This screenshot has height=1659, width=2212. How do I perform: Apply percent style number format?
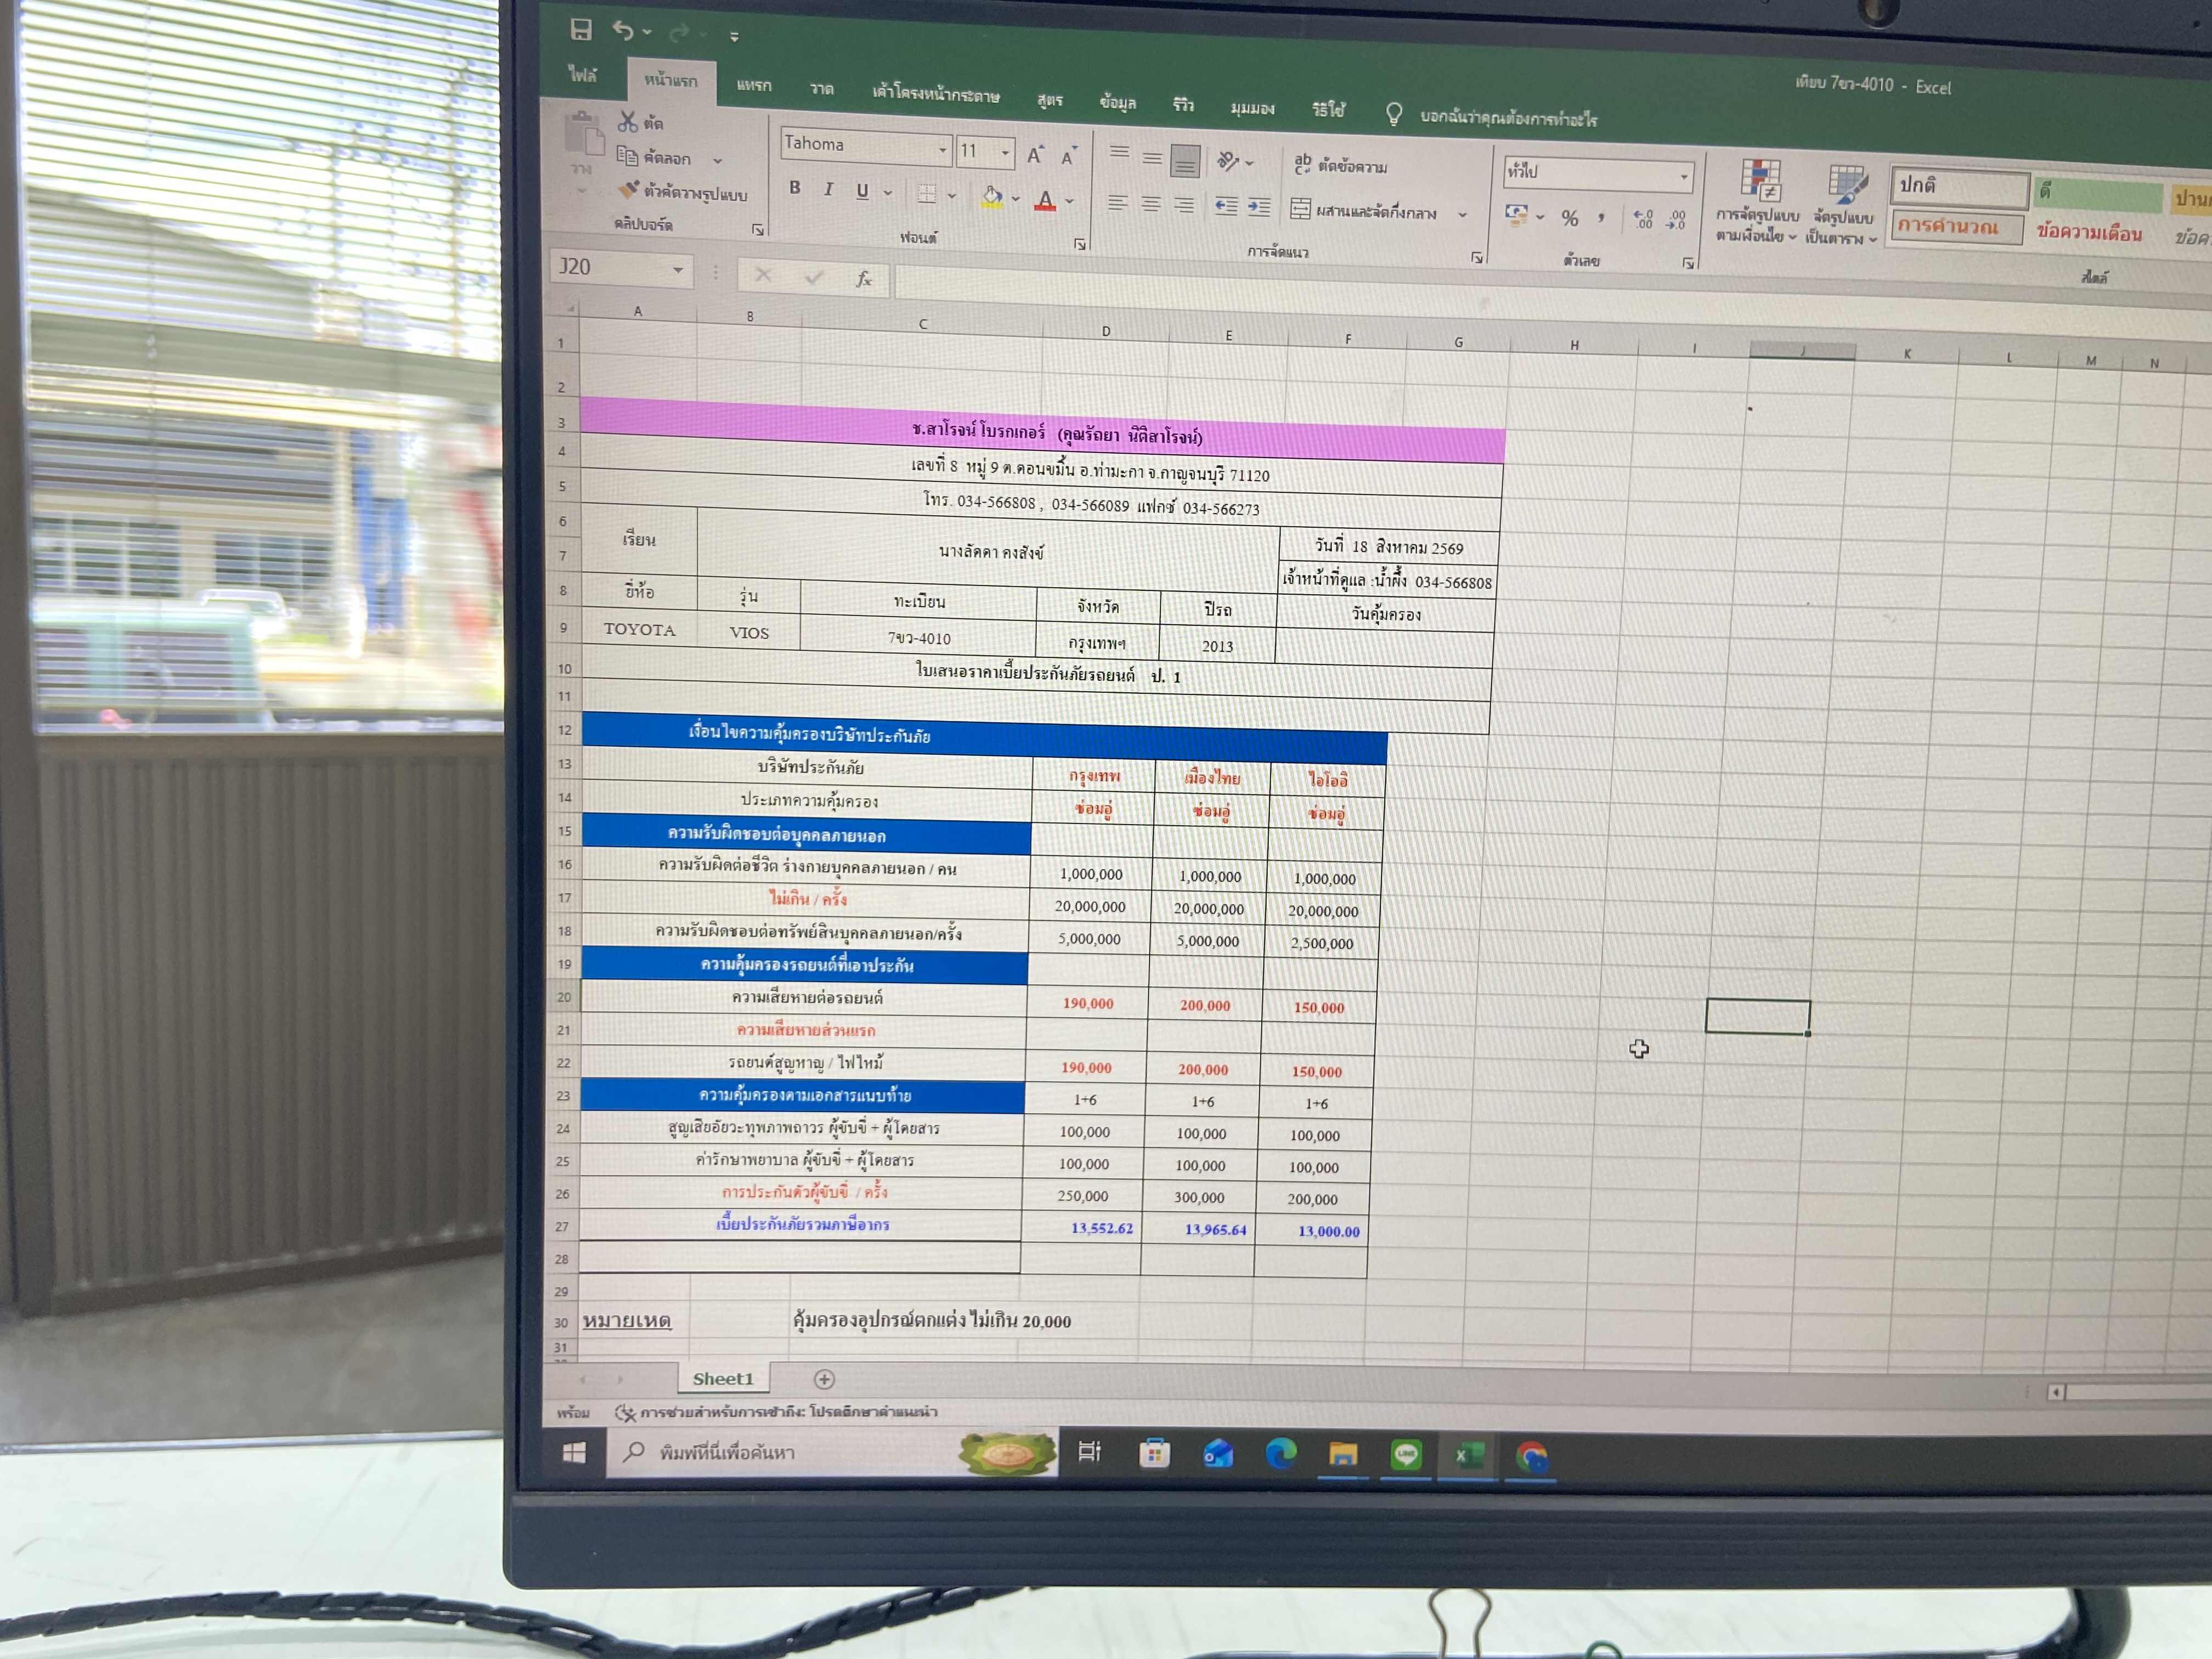click(x=1570, y=217)
